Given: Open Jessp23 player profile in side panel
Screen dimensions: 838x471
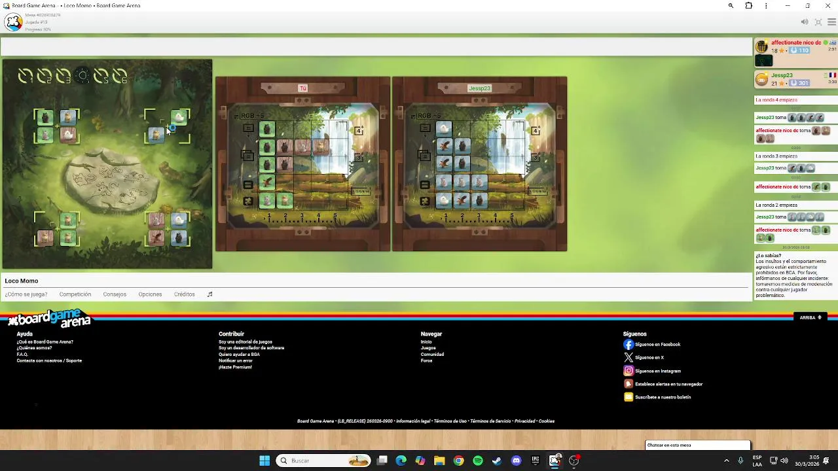Looking at the screenshot, I should coord(782,75).
